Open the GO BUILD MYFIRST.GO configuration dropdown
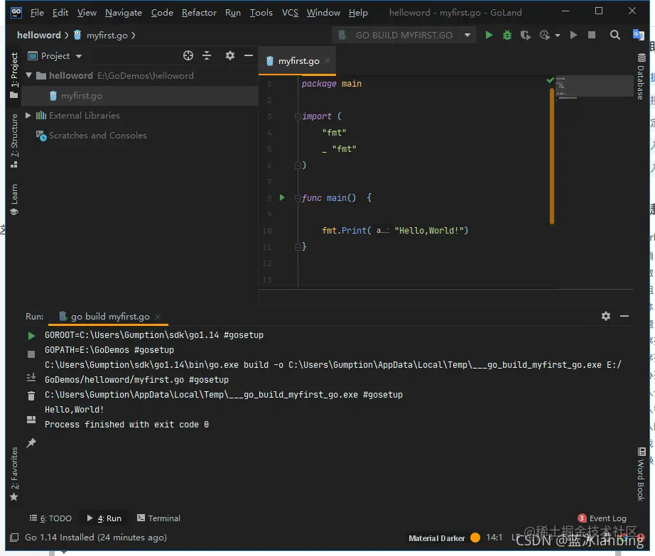Image resolution: width=655 pixels, height=556 pixels. 404,35
